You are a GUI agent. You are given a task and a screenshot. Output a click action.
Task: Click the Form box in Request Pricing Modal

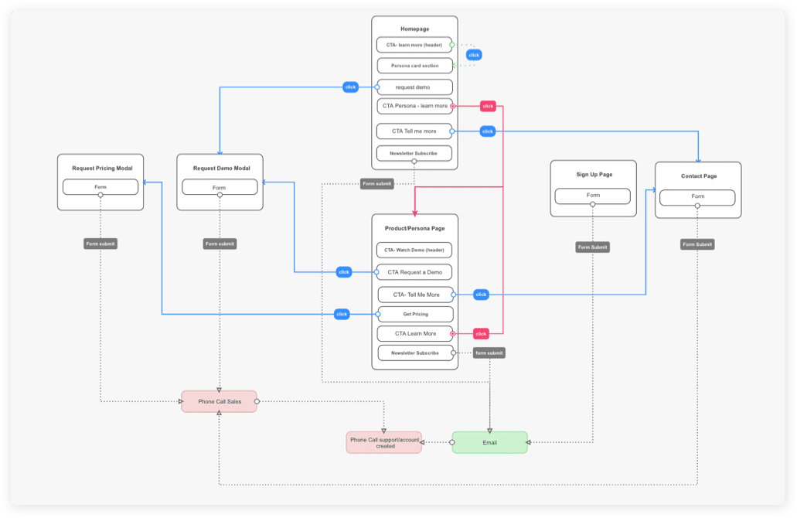pos(100,186)
